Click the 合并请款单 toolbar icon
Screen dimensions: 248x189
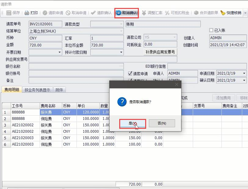click(196, 13)
